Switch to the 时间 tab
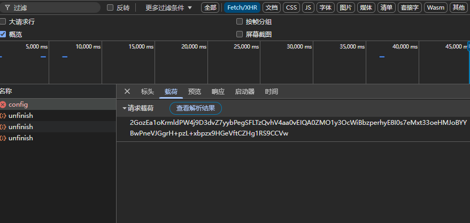Screen dimensions: 470x223 [271, 91]
